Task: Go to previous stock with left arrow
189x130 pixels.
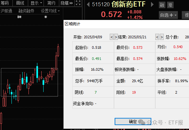Action: coord(88,5)
